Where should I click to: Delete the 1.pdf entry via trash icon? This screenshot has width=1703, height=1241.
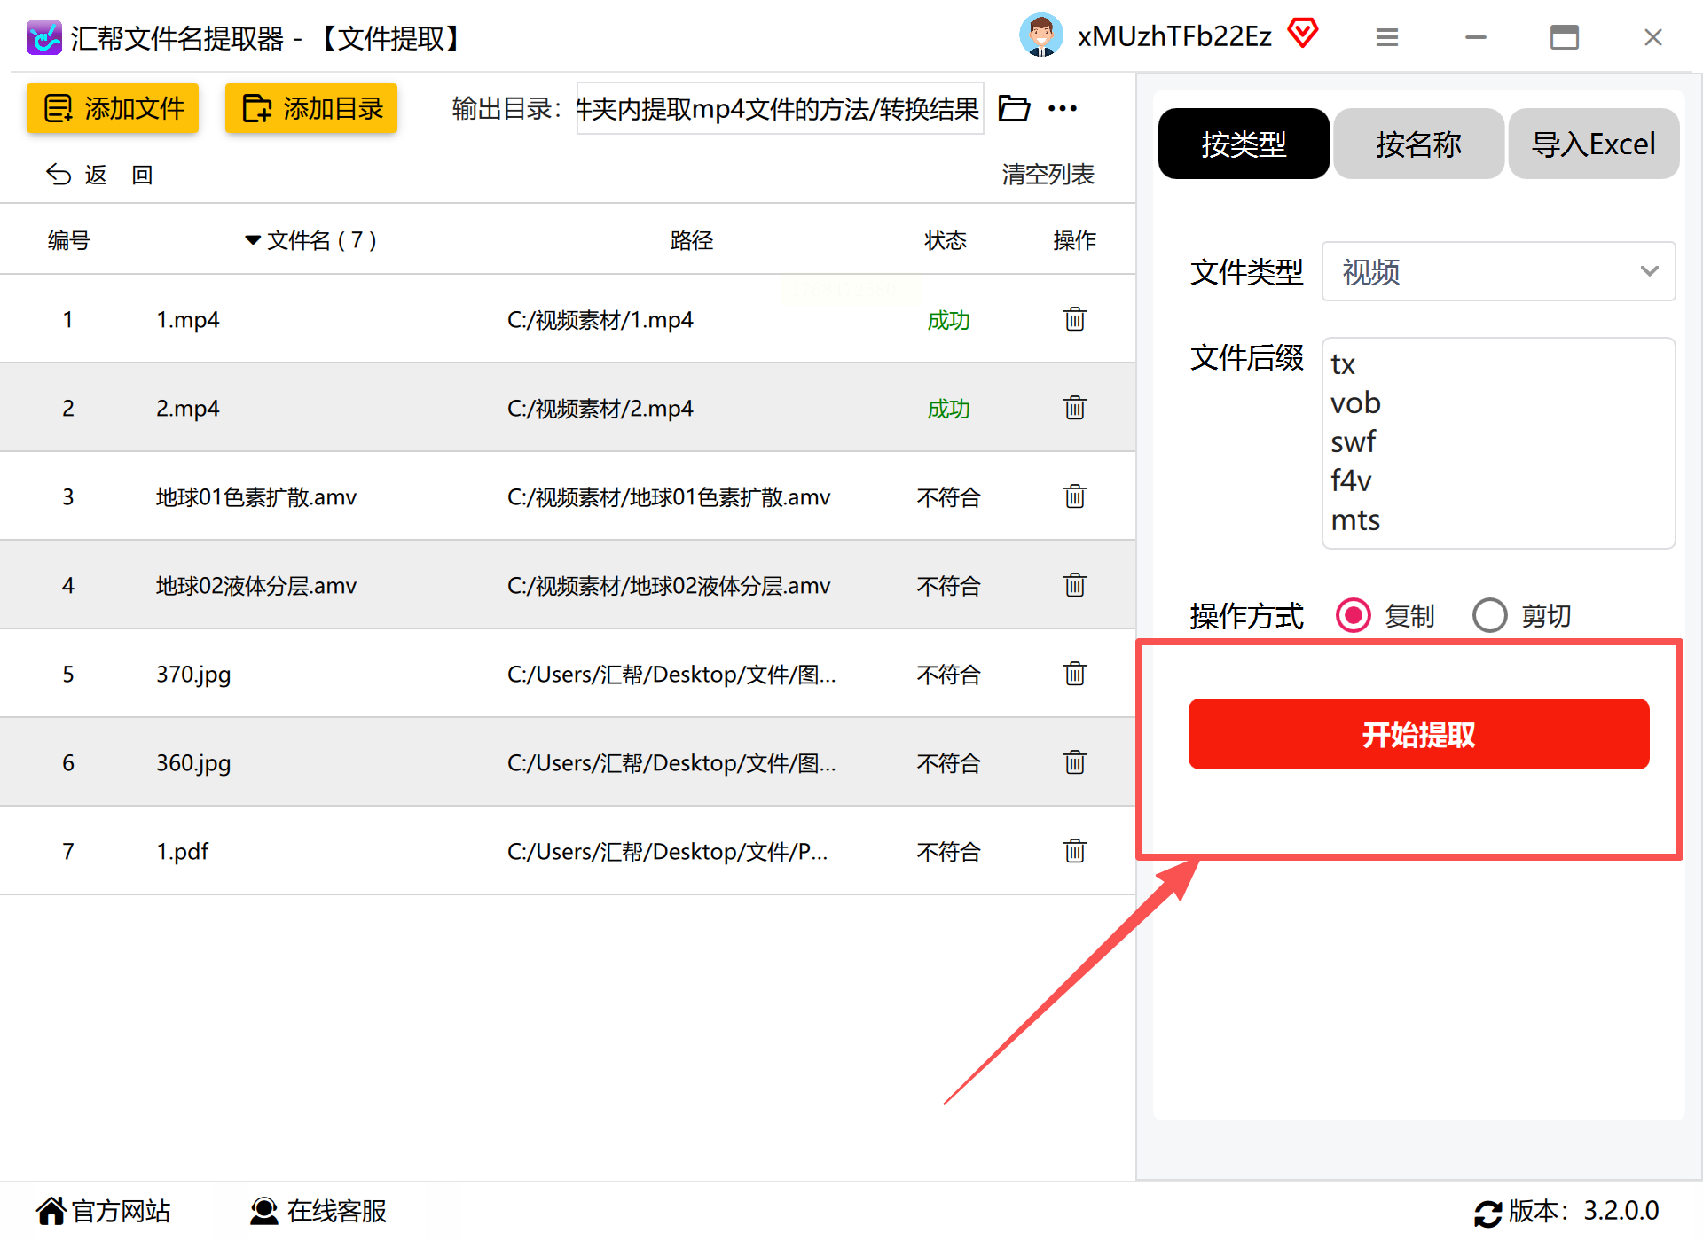point(1074,851)
